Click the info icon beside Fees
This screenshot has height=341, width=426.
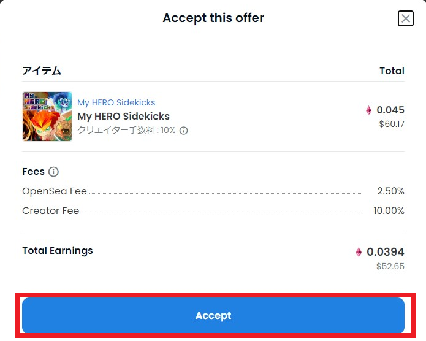coord(53,172)
